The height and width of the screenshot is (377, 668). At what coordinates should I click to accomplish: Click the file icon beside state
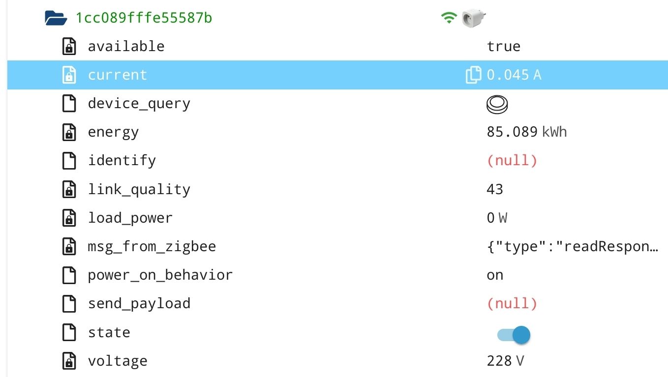(69, 332)
